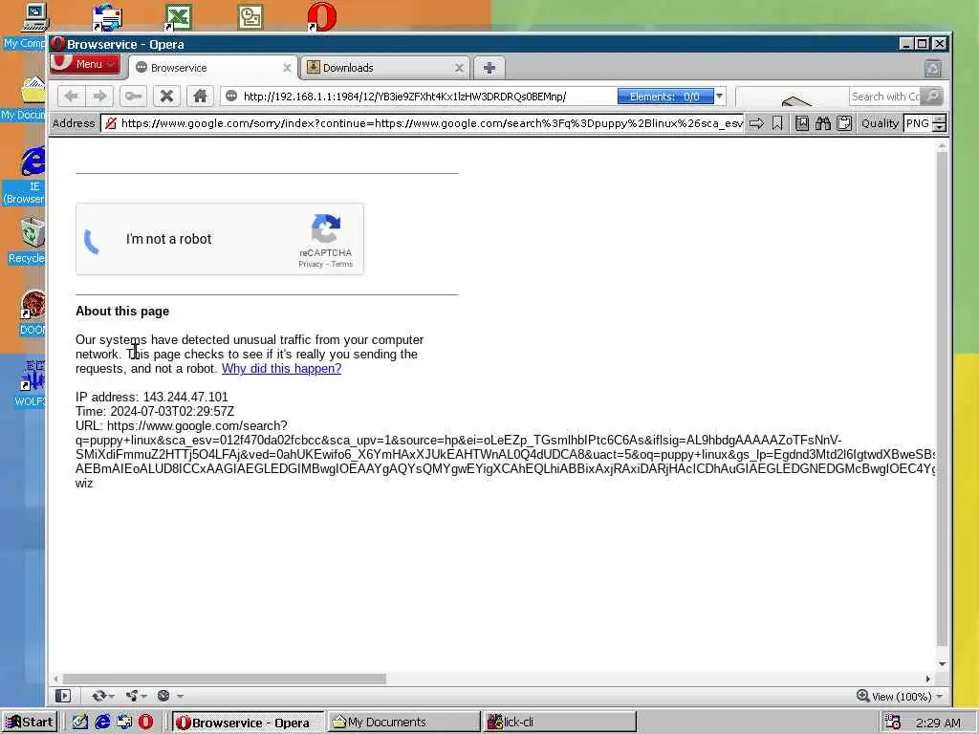Close the Browservice tab
Screen dimensions: 979x734
287,68
